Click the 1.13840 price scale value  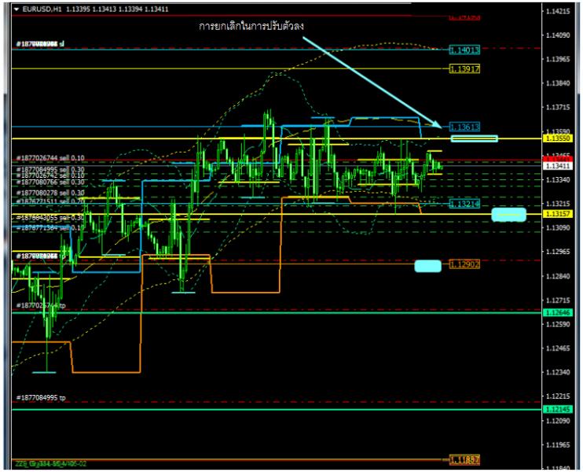click(558, 83)
